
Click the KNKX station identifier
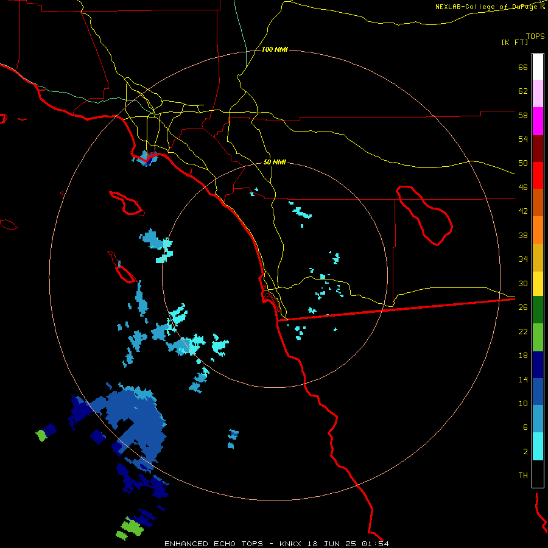(290, 544)
